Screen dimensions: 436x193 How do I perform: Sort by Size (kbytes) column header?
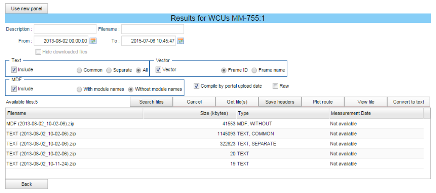(189, 113)
